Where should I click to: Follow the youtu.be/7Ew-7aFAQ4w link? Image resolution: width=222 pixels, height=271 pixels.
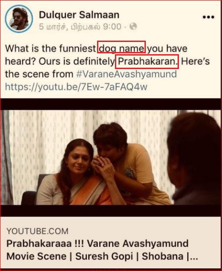76,87
